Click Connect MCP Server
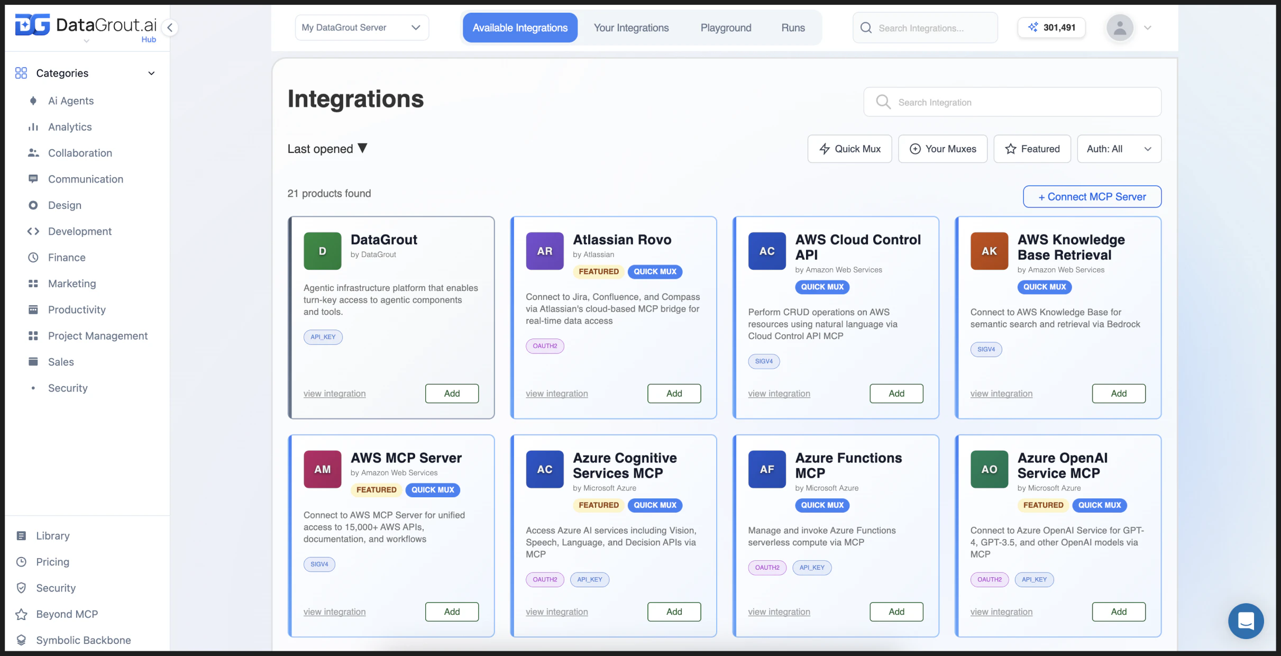Screen dimensions: 1281x656 click(x=1092, y=196)
